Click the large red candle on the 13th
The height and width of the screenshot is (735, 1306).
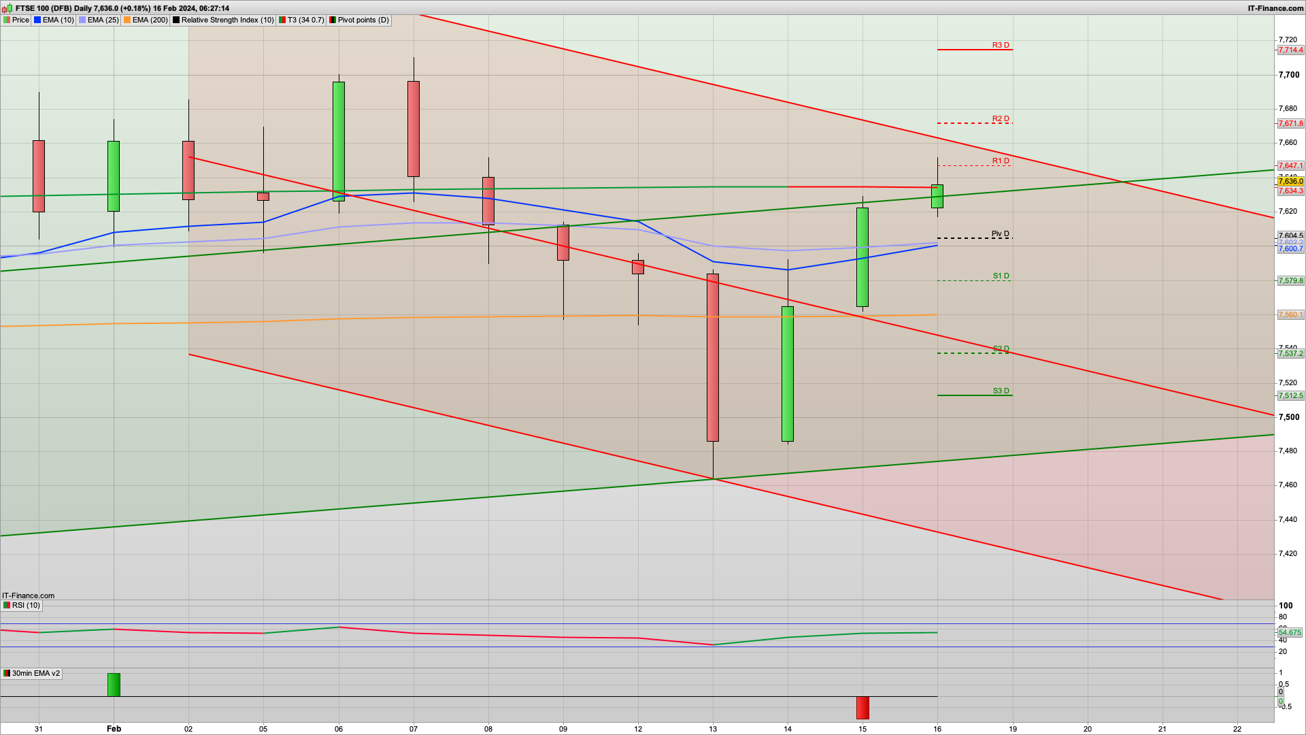point(713,357)
